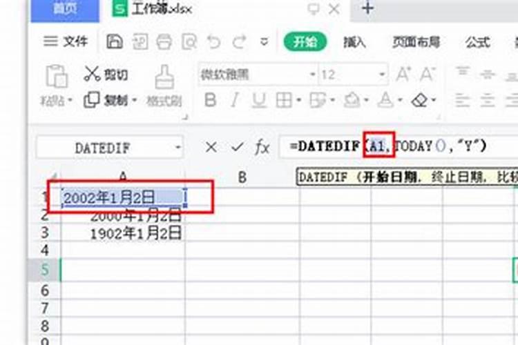Expand the 粘贴 dropdown arrow
The height and width of the screenshot is (345, 518).
[70, 99]
